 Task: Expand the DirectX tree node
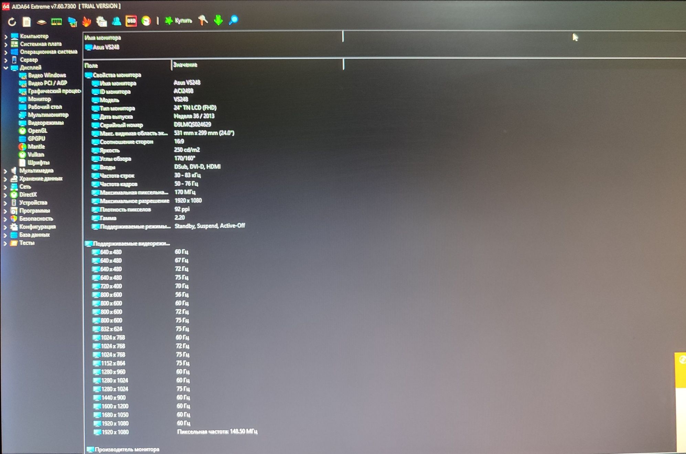pos(5,195)
